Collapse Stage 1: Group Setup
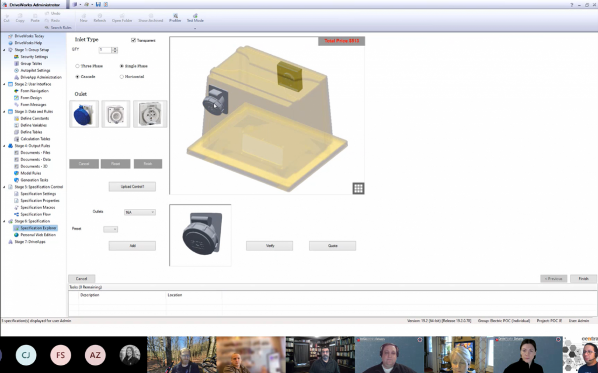 (x=4, y=50)
